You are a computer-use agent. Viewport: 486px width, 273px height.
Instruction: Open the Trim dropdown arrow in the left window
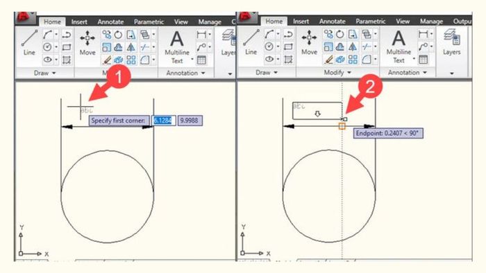coord(153,47)
